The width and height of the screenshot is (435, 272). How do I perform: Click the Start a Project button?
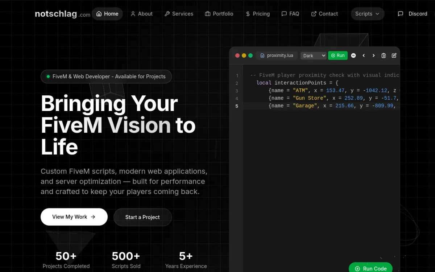(142, 217)
